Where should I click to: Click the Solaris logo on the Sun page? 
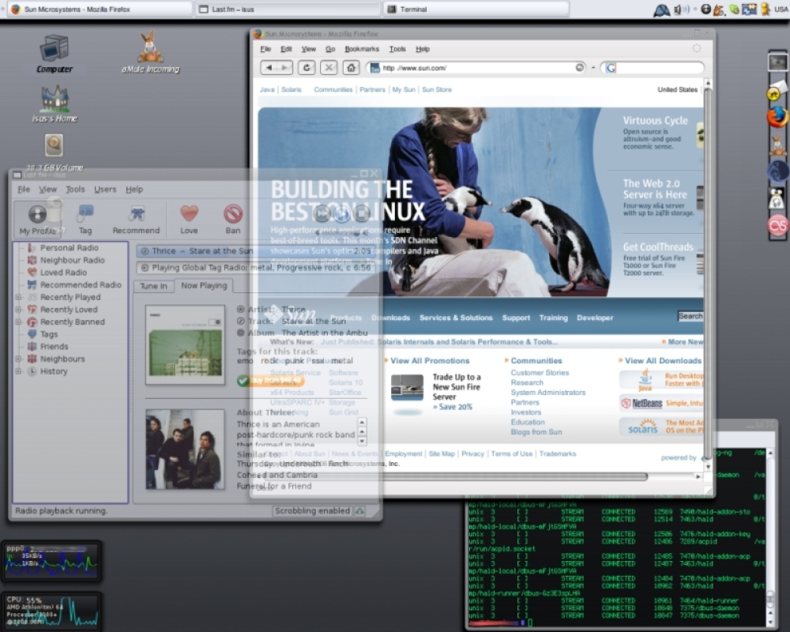[x=643, y=427]
